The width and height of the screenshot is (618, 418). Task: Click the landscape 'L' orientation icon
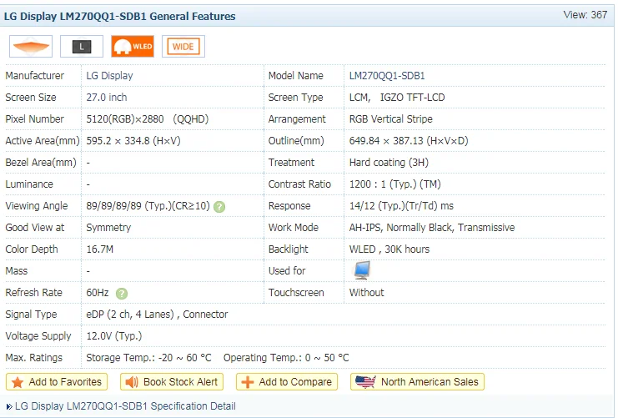coord(82,47)
